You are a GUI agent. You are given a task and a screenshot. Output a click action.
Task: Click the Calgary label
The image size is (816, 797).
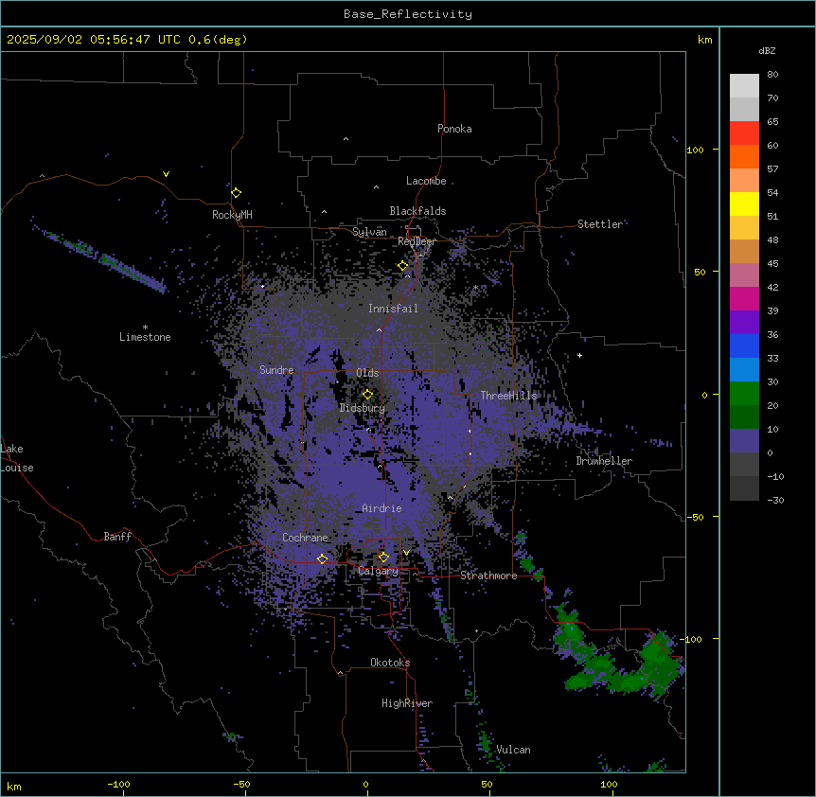tap(378, 571)
